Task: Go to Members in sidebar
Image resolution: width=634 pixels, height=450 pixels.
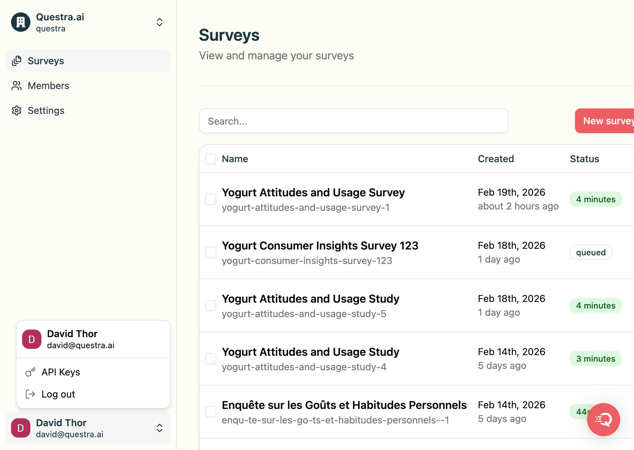Action: (88, 86)
